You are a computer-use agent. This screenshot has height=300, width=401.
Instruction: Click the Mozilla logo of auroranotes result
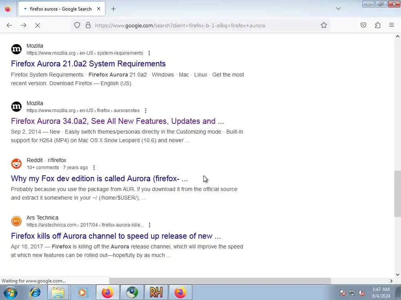coord(16,106)
